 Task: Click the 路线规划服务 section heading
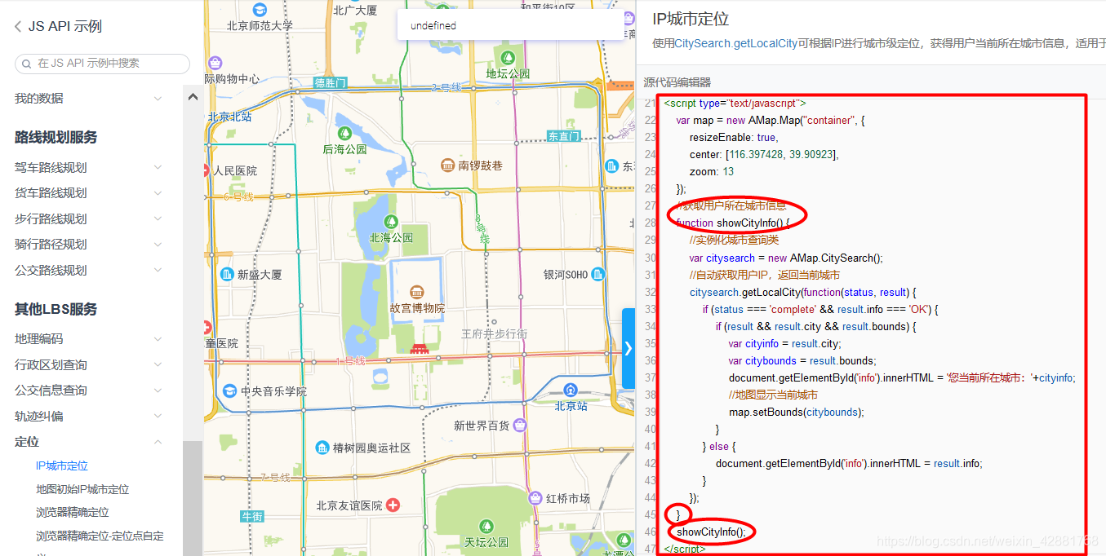tap(56, 137)
